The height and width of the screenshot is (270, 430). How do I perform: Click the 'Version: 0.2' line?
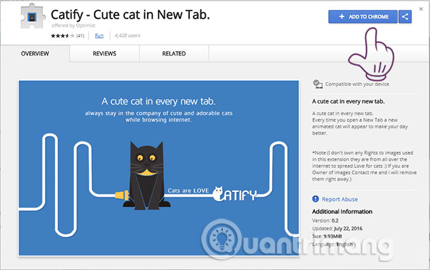click(x=325, y=220)
